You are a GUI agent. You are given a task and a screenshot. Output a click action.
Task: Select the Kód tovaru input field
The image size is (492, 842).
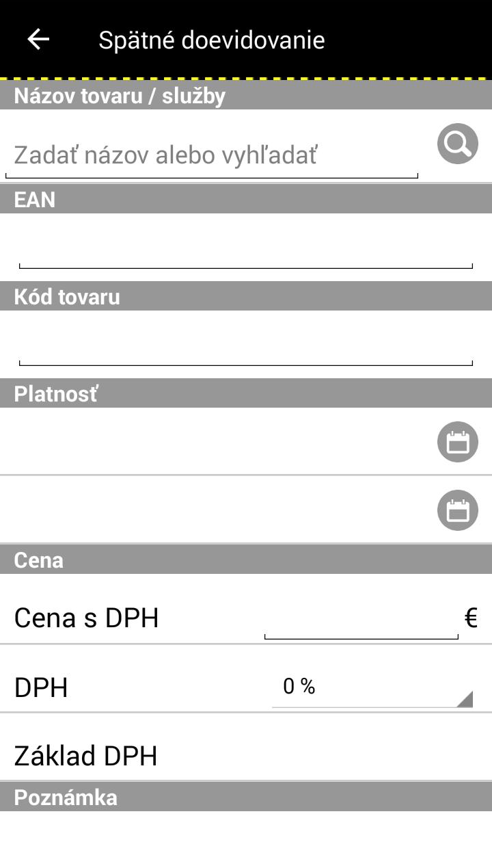pos(246,344)
